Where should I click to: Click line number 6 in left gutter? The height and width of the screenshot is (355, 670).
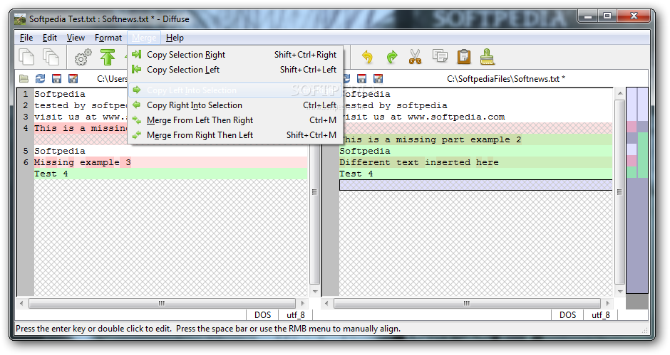click(26, 162)
